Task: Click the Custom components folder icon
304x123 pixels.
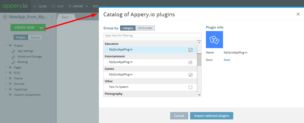Action: [10, 94]
